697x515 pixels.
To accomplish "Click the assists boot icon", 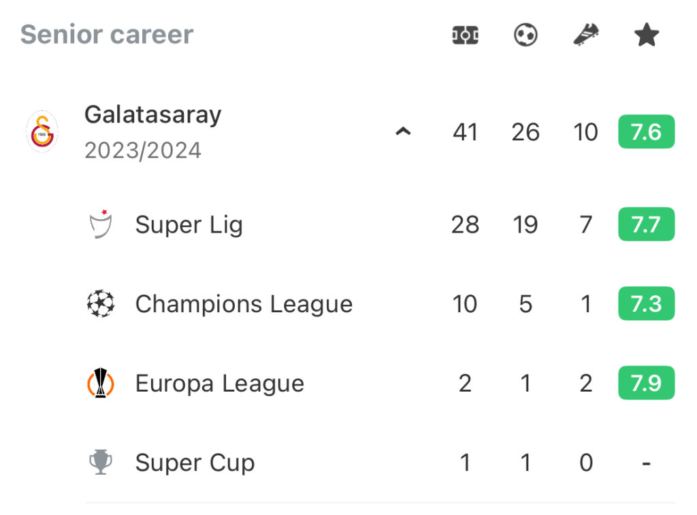I will coord(586,35).
